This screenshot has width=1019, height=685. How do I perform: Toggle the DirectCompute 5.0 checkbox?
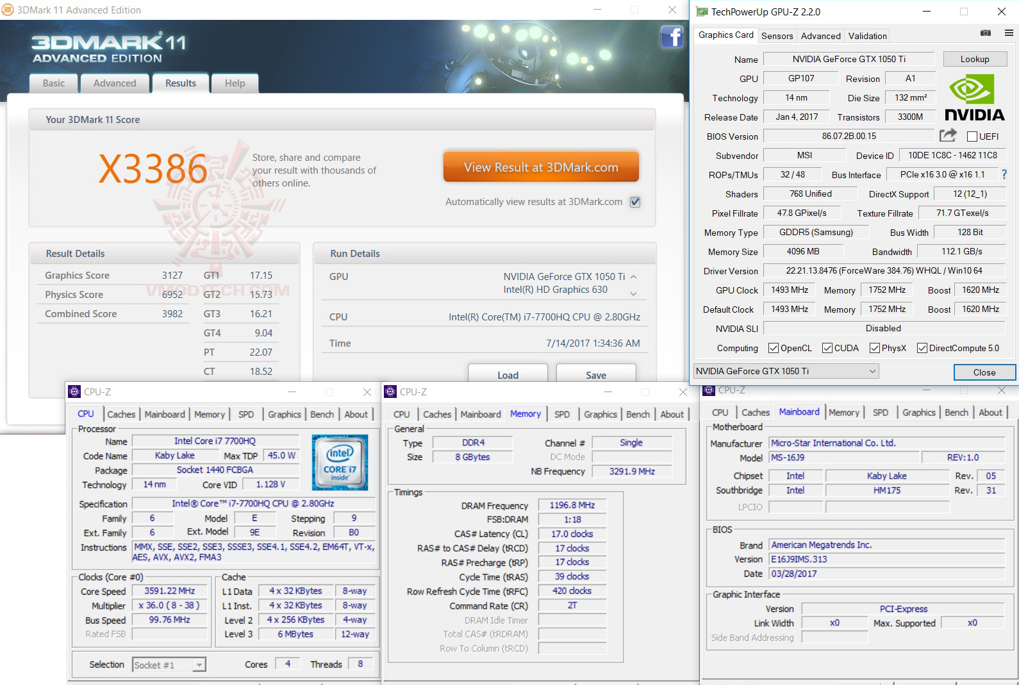click(922, 348)
